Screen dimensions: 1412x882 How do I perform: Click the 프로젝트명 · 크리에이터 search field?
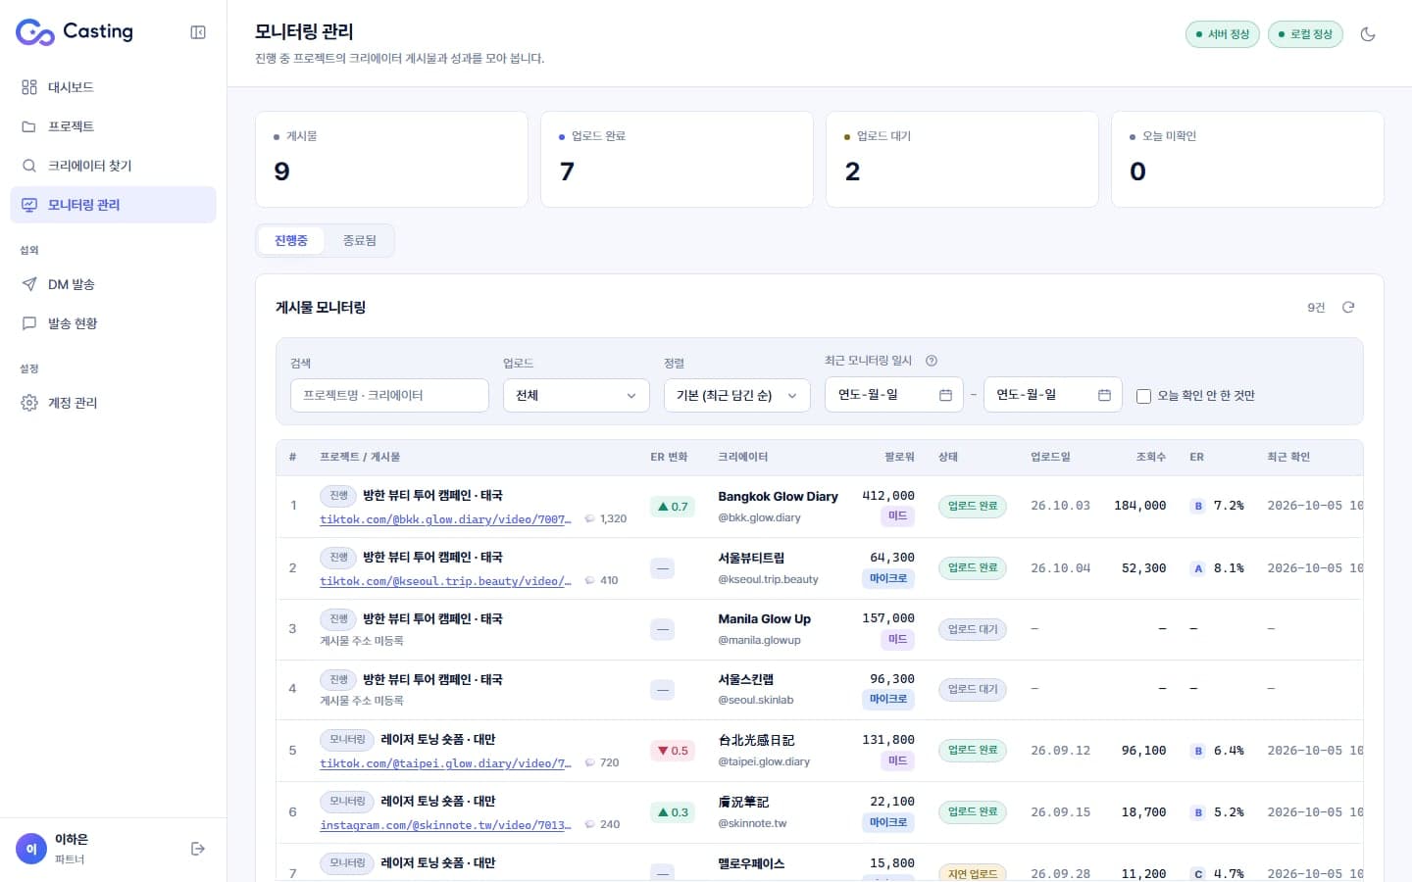[x=389, y=395]
